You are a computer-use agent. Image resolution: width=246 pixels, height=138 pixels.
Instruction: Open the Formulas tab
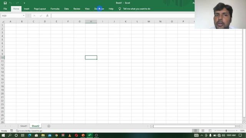(x=55, y=9)
